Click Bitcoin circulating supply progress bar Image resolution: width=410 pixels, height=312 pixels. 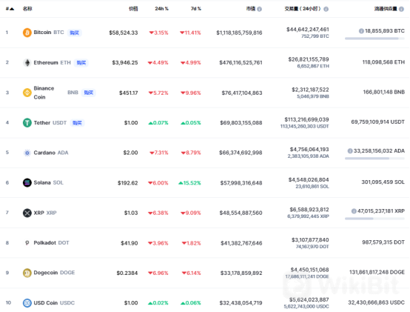tap(374, 39)
